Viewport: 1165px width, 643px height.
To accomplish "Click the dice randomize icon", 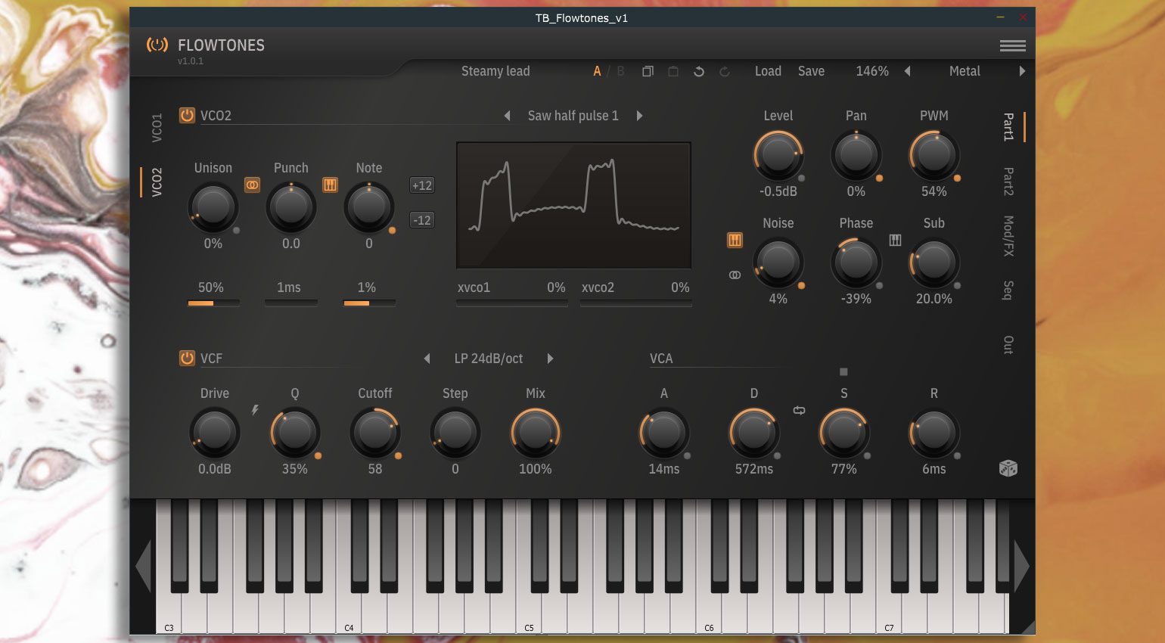I will pos(1008,468).
